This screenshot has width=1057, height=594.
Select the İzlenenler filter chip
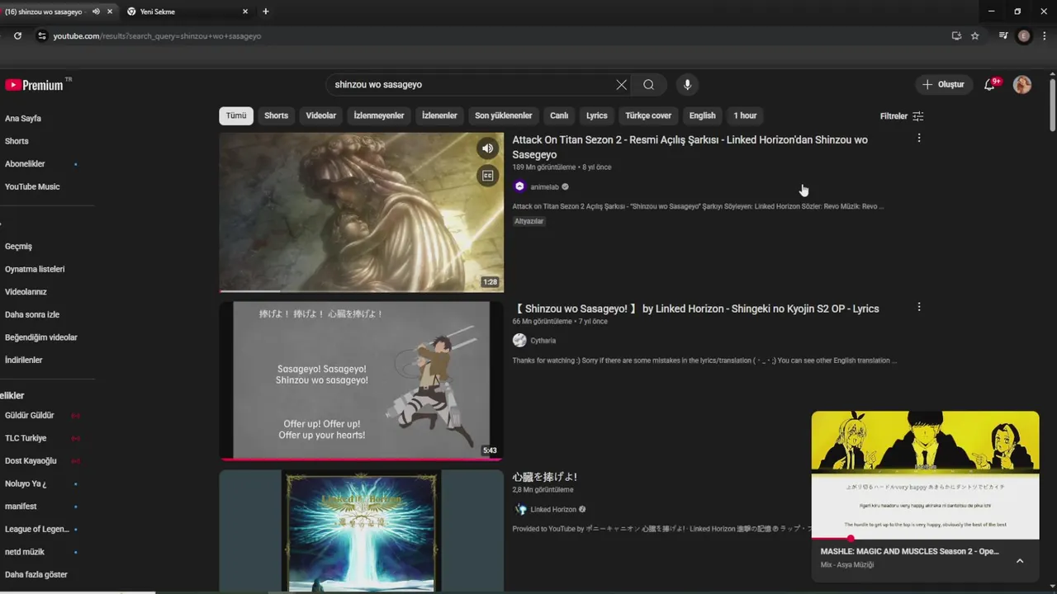439,115
